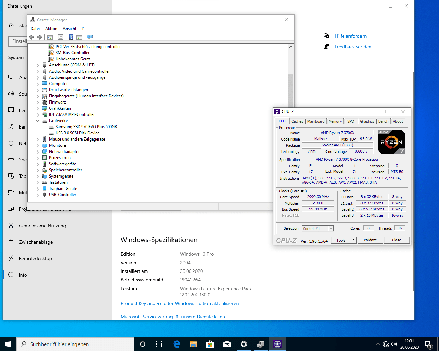
Task: Open File Explorer from the taskbar
Action: point(193,344)
